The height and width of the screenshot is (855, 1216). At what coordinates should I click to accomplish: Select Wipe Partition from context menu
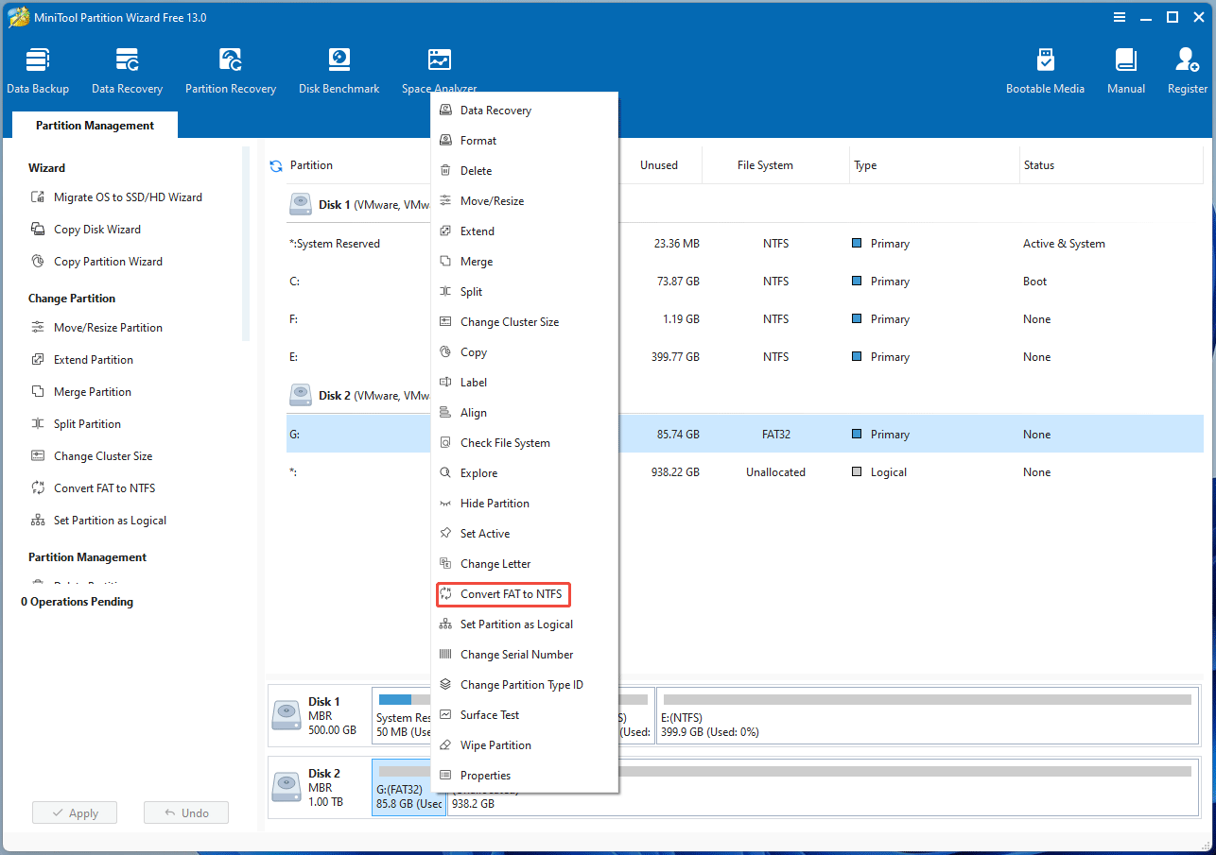(495, 745)
